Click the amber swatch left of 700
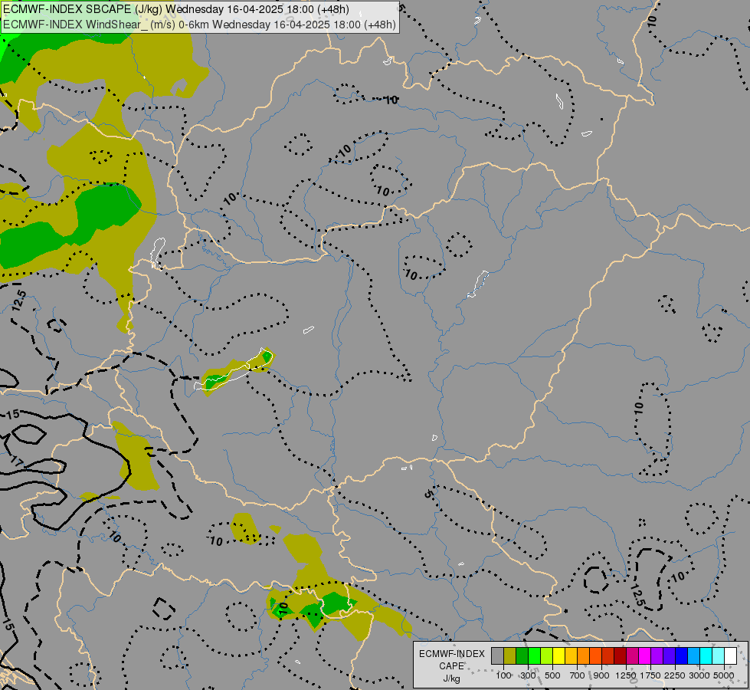This screenshot has width=750, height=690. [571, 655]
